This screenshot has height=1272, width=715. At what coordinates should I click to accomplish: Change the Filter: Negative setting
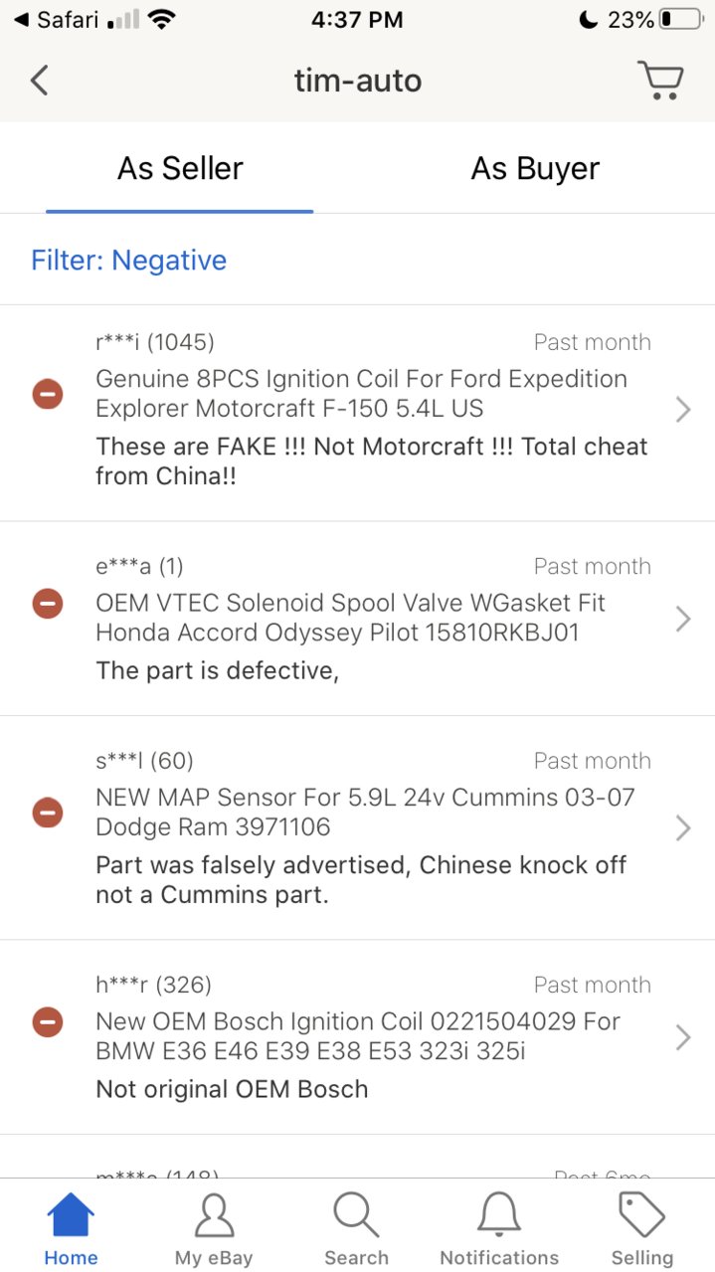point(129,261)
